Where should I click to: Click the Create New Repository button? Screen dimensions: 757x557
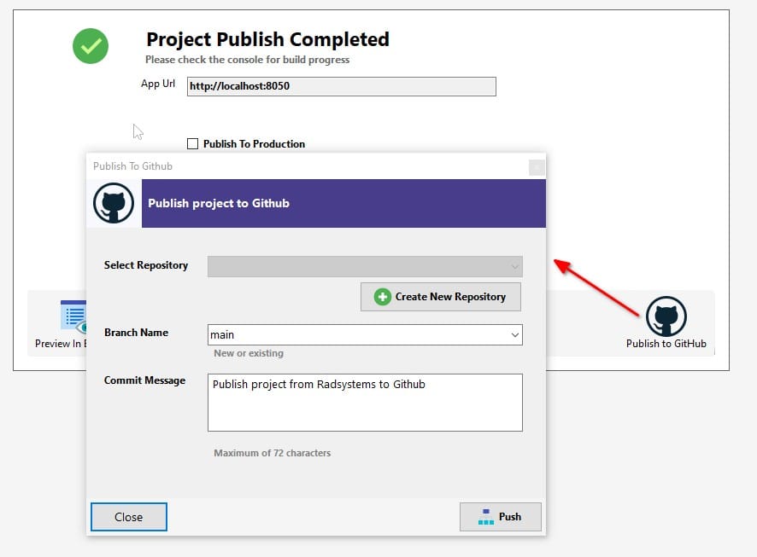tap(441, 297)
